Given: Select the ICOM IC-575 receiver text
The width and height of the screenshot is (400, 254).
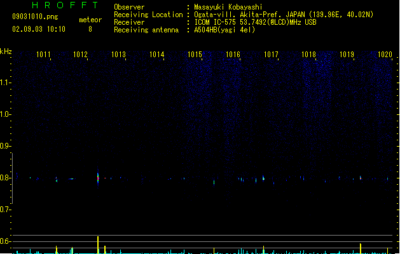Looking at the screenshot, I should pos(255,22).
